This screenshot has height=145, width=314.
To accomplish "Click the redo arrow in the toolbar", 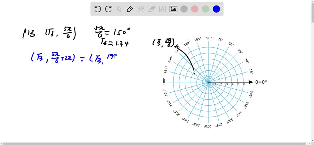I will coord(108,9).
